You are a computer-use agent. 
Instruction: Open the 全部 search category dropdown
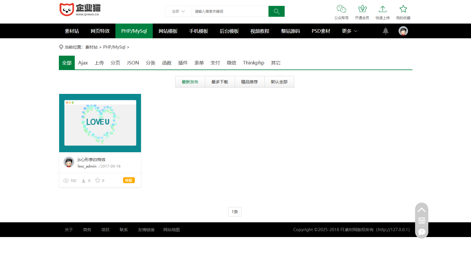(178, 11)
